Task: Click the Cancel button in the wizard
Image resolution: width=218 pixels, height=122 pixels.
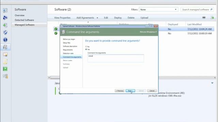Action: [x=152, y=91]
